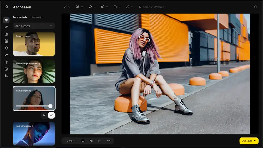Open the Crop tool in the sidebar
This screenshot has width=263, height=148.
click(x=6, y=76)
